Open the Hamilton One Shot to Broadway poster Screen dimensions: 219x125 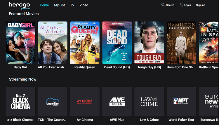point(181,43)
